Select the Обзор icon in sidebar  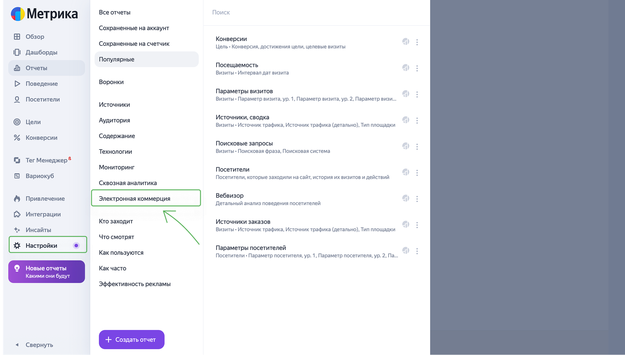18,36
